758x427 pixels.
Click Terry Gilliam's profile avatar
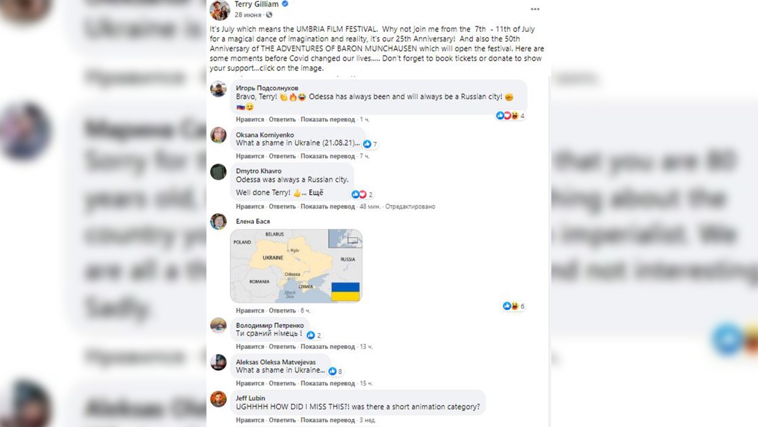(x=220, y=10)
